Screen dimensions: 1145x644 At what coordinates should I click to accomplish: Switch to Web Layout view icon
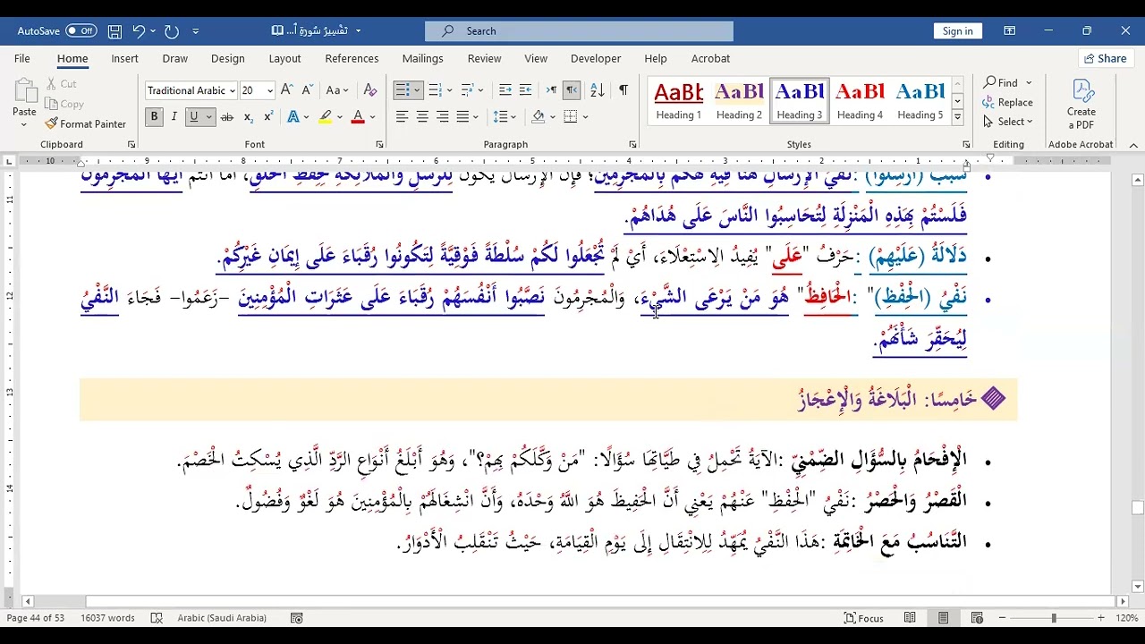coord(977,618)
